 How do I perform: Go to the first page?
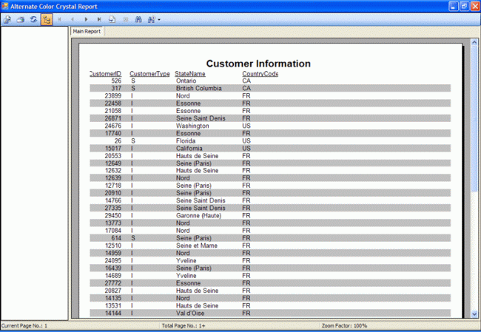59,20
